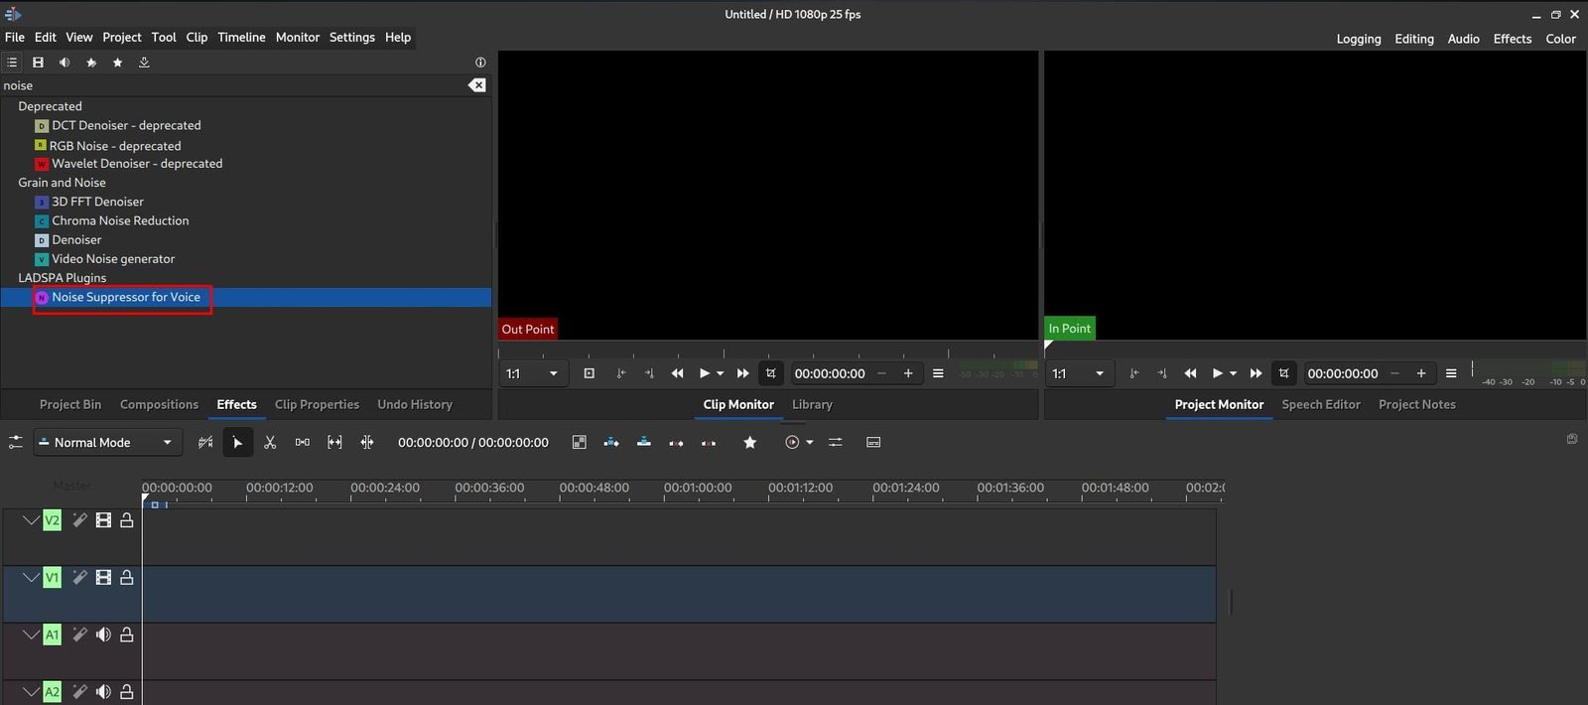The image size is (1588, 705).
Task: Switch to the Compositions tab
Action: pos(159,405)
